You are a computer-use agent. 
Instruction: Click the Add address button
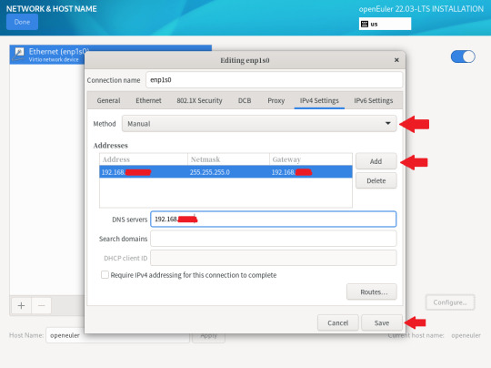[376, 161]
